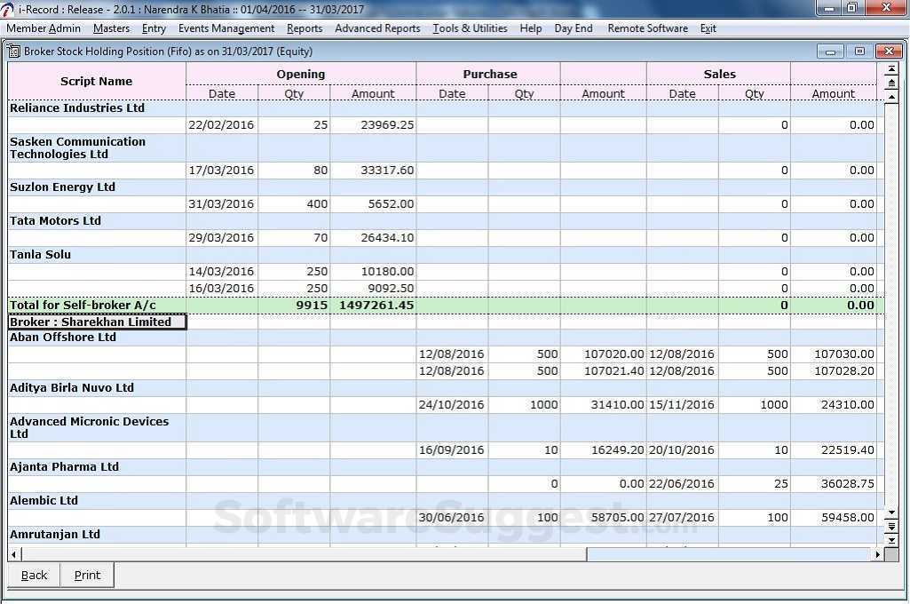Click the single line-down scroll arrow
Image resolution: width=910 pixels, height=604 pixels.
click(891, 513)
